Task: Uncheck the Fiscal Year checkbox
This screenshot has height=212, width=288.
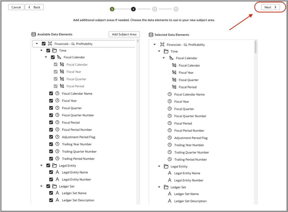Action: tap(51, 101)
